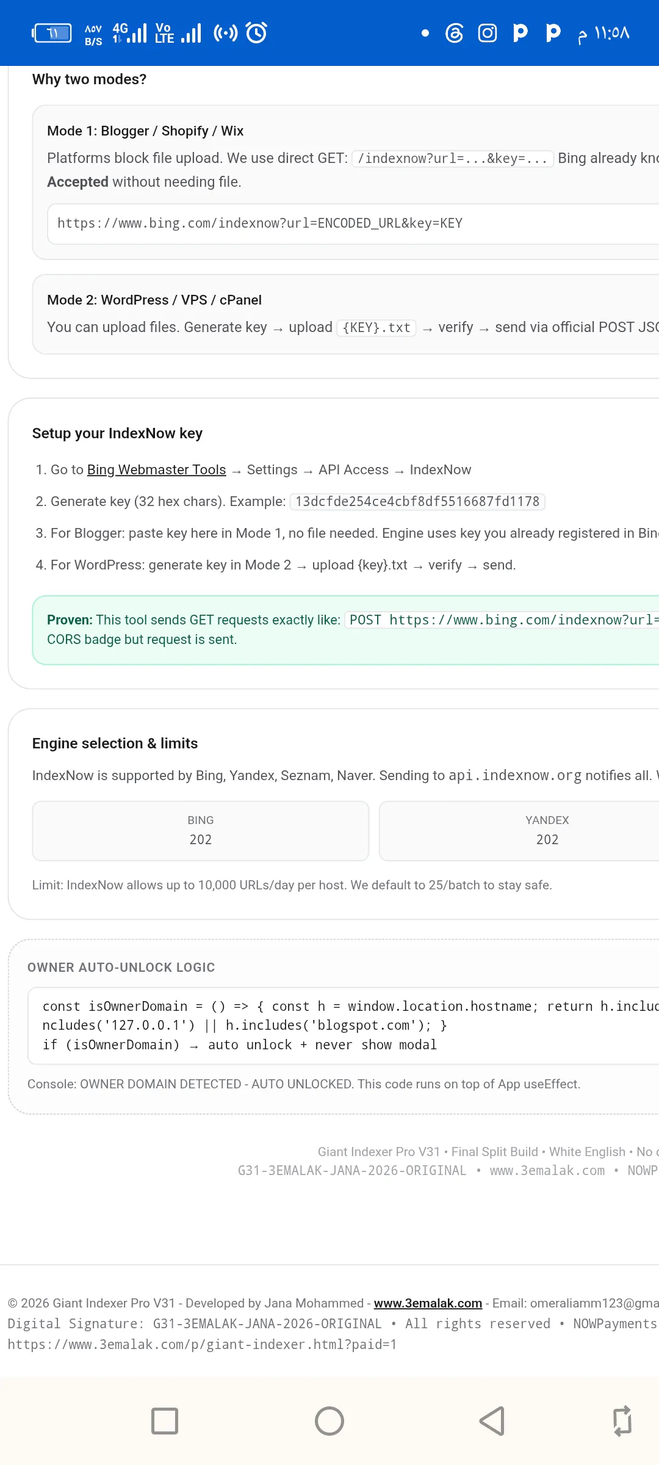This screenshot has width=659, height=1465.
Task: Tap the 4G signal strength icon
Action: pos(130,33)
